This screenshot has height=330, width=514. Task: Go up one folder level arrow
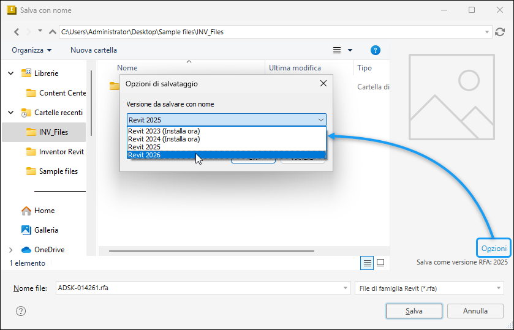pos(52,32)
